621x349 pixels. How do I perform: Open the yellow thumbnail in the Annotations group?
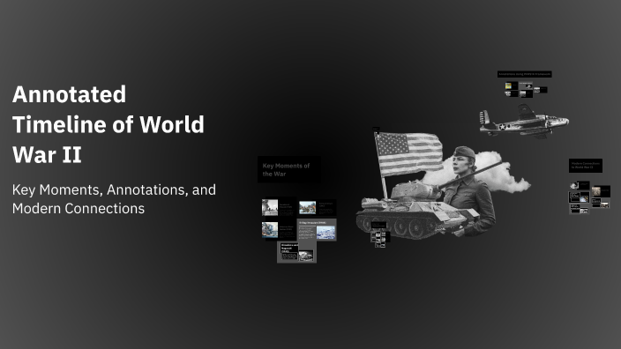click(x=508, y=85)
